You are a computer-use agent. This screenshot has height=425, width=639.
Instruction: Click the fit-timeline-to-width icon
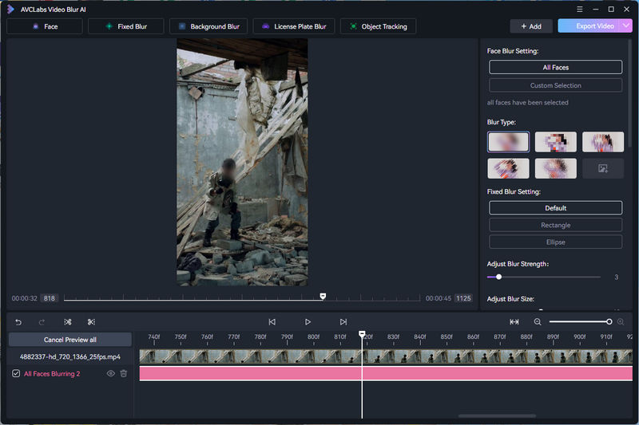[x=514, y=322]
